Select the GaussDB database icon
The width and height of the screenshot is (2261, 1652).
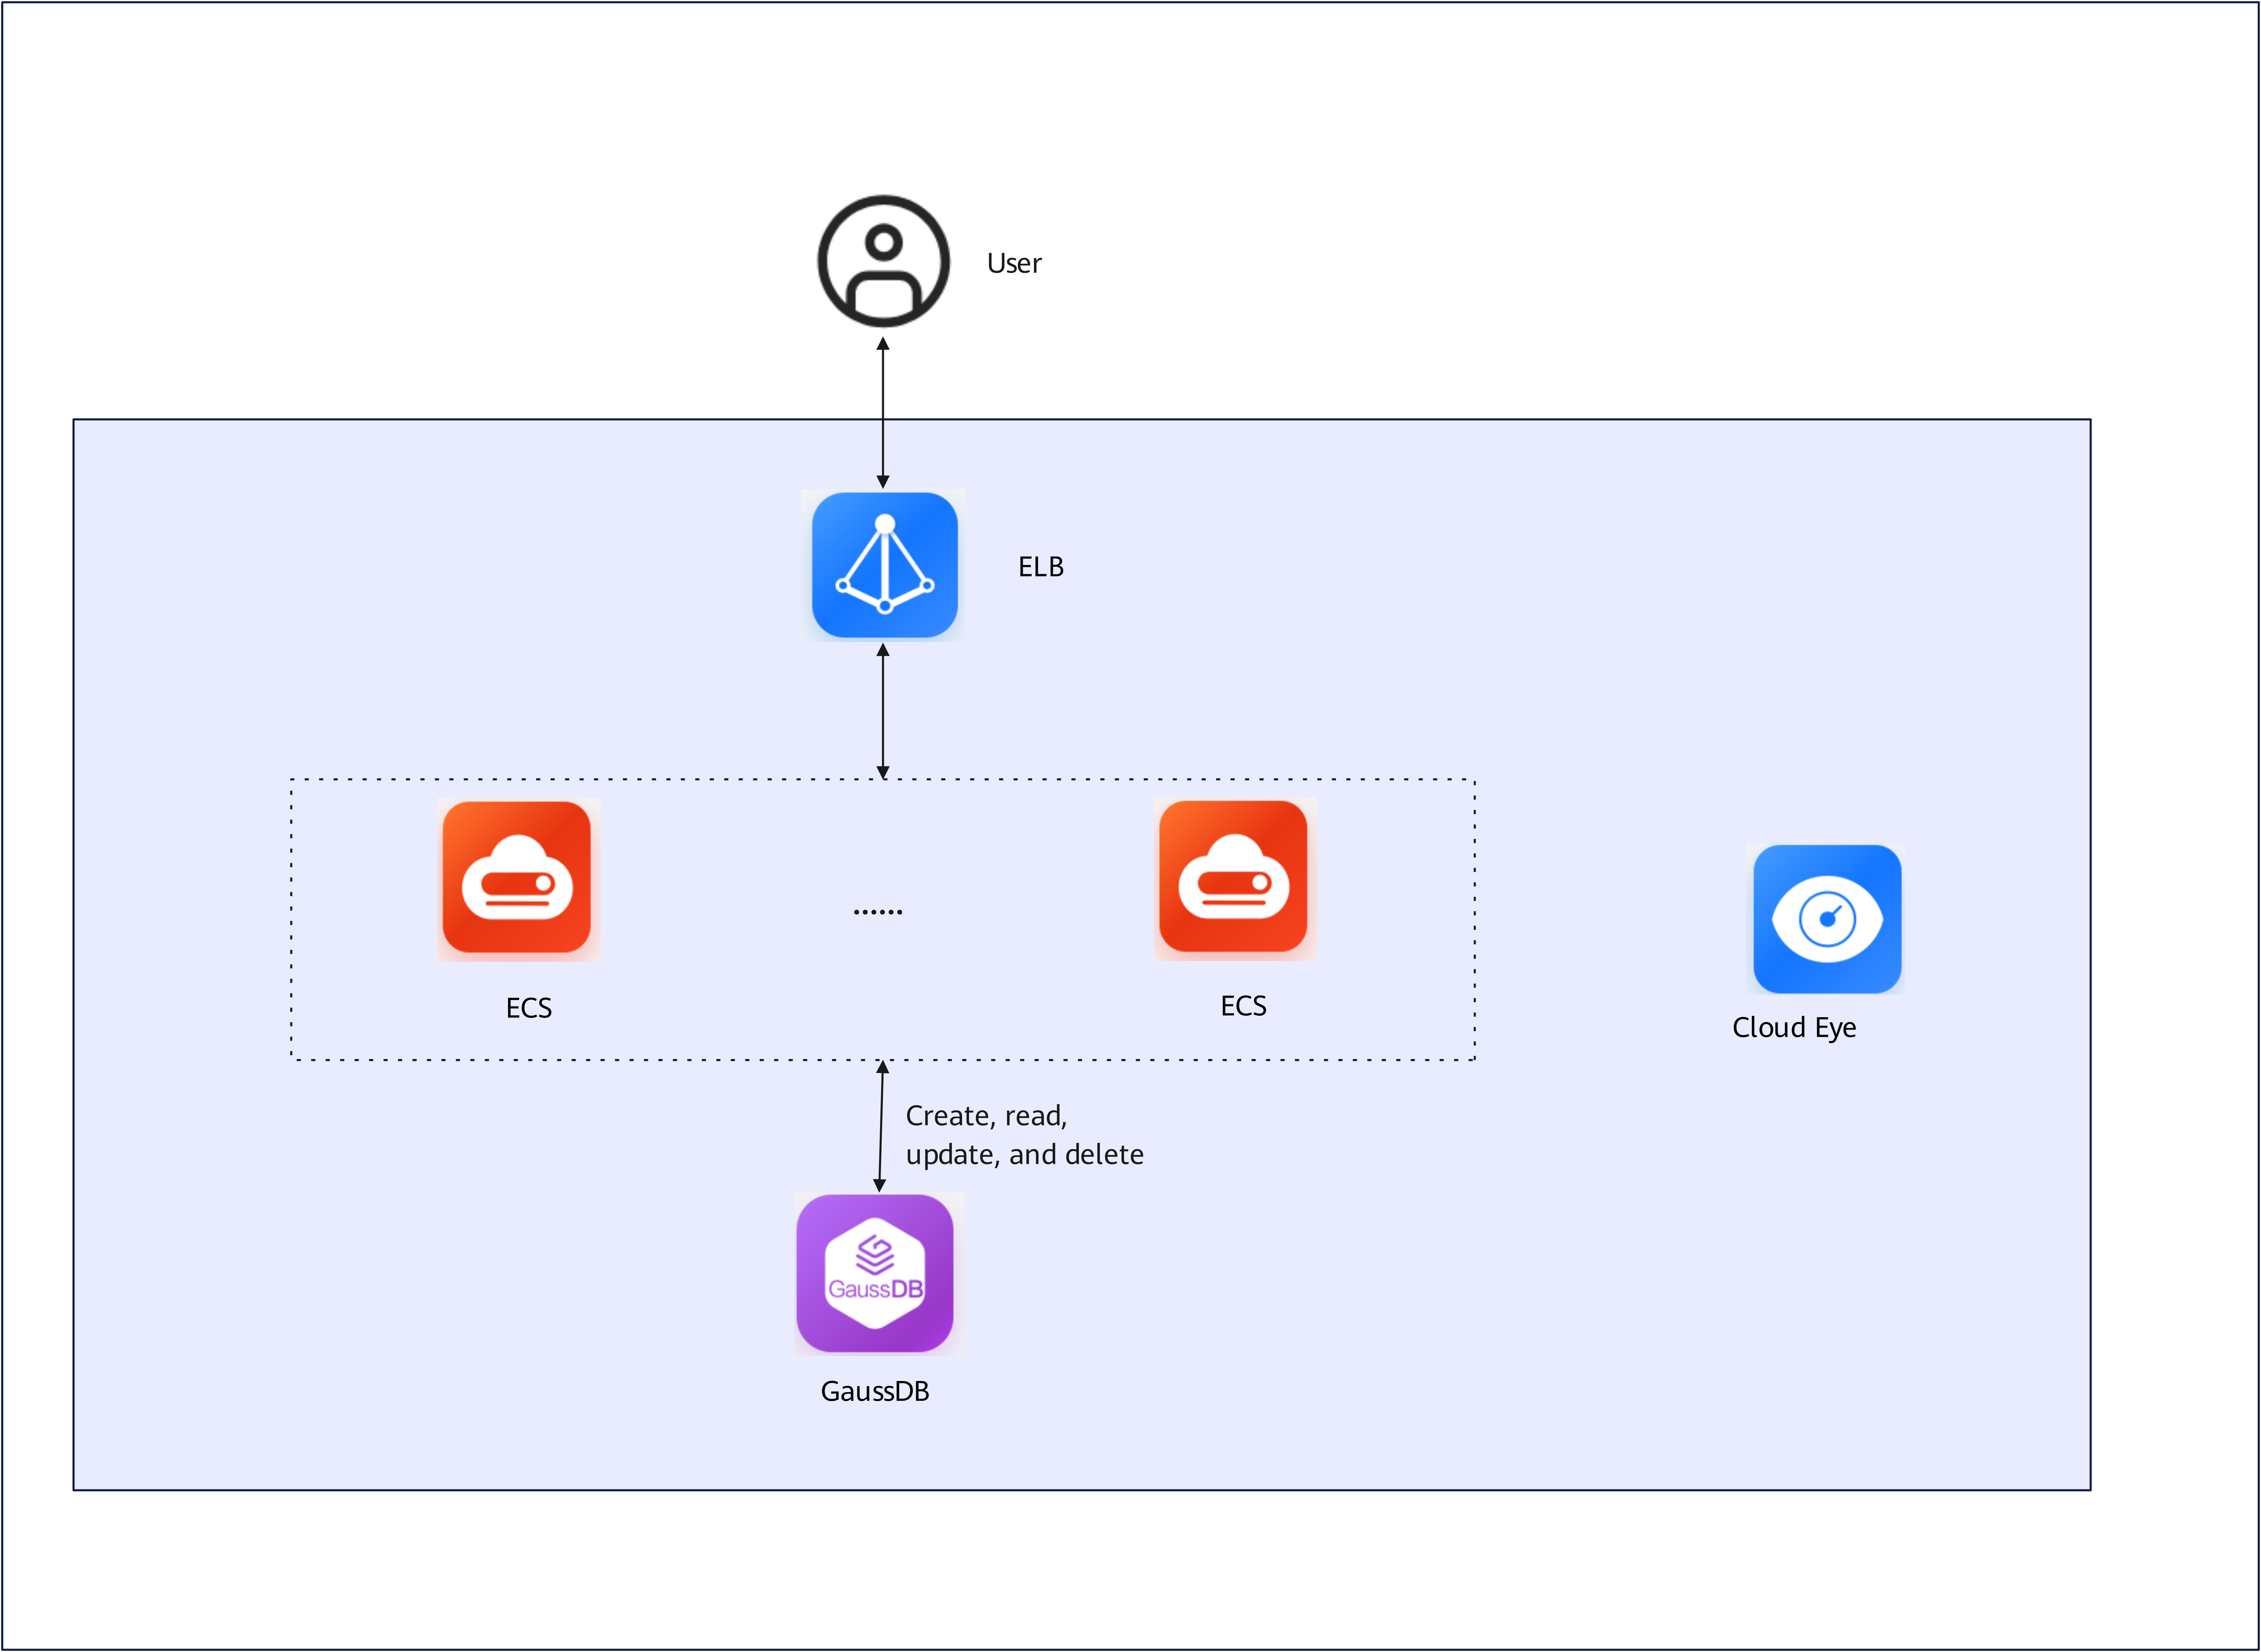(875, 1273)
